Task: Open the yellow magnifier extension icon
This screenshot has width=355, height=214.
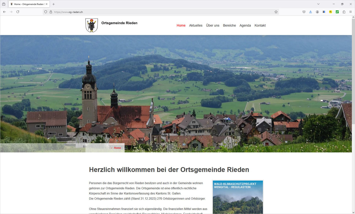Action: click(330, 12)
